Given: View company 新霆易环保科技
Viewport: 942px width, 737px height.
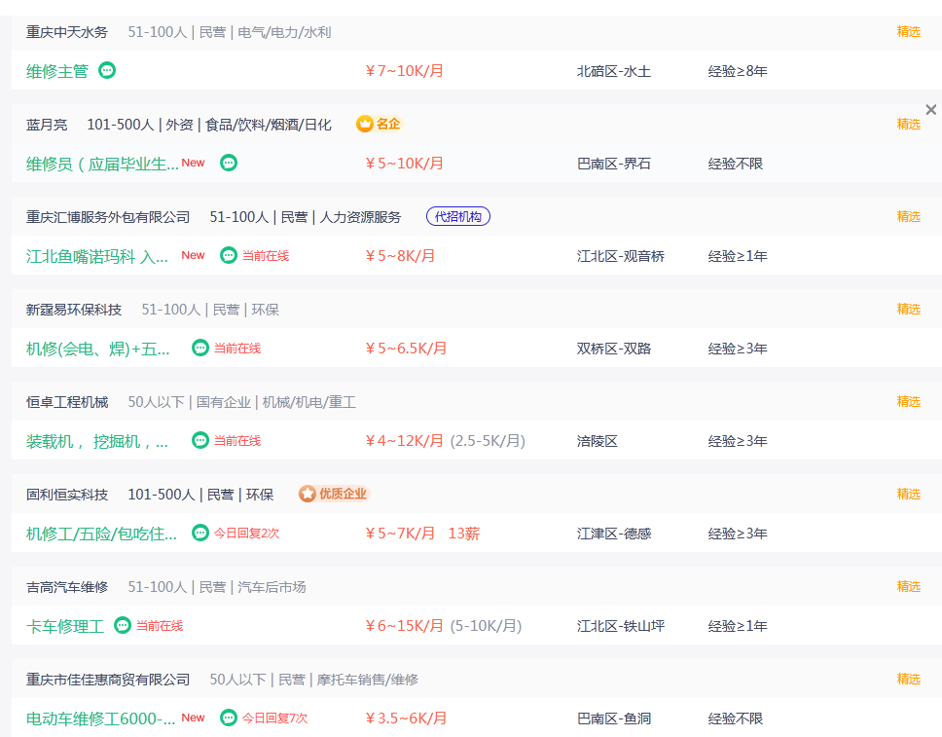Looking at the screenshot, I should click(x=74, y=310).
